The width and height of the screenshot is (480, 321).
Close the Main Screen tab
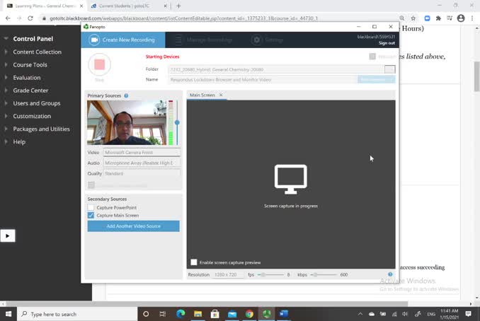221,95
